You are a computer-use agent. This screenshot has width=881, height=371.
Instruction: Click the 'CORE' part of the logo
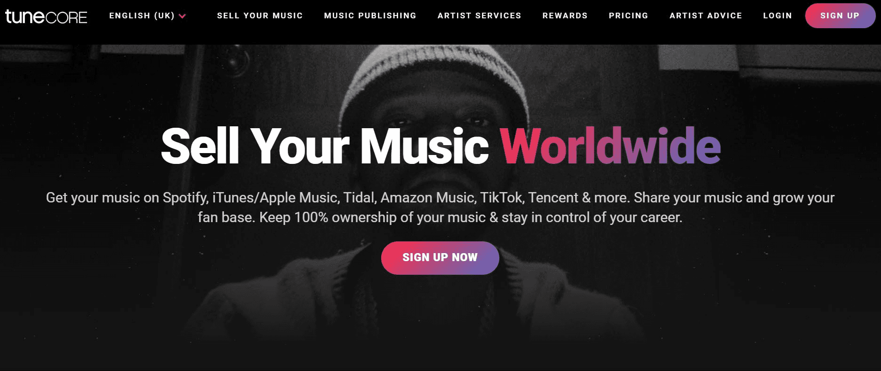pyautogui.click(x=67, y=18)
